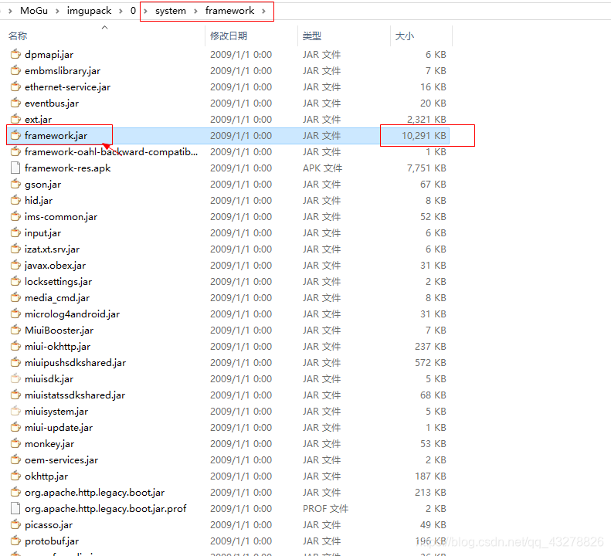Click the miuisdk.jar file icon
This screenshot has height=556, width=611.
[x=15, y=378]
